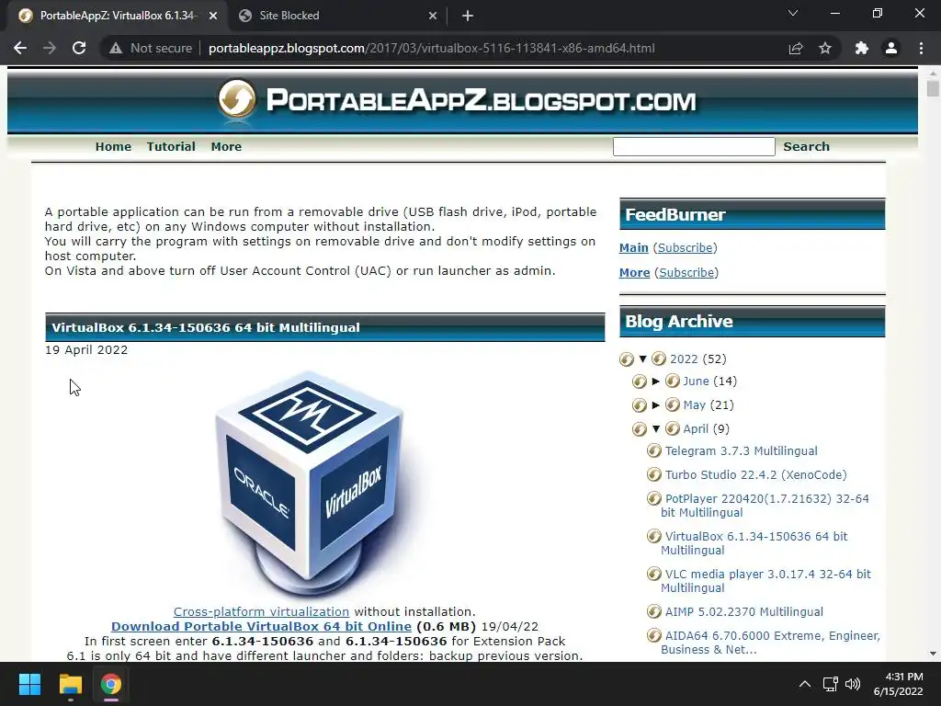Screen dimensions: 941x706
Task: Subscribe to the Main feed
Action: 686,248
